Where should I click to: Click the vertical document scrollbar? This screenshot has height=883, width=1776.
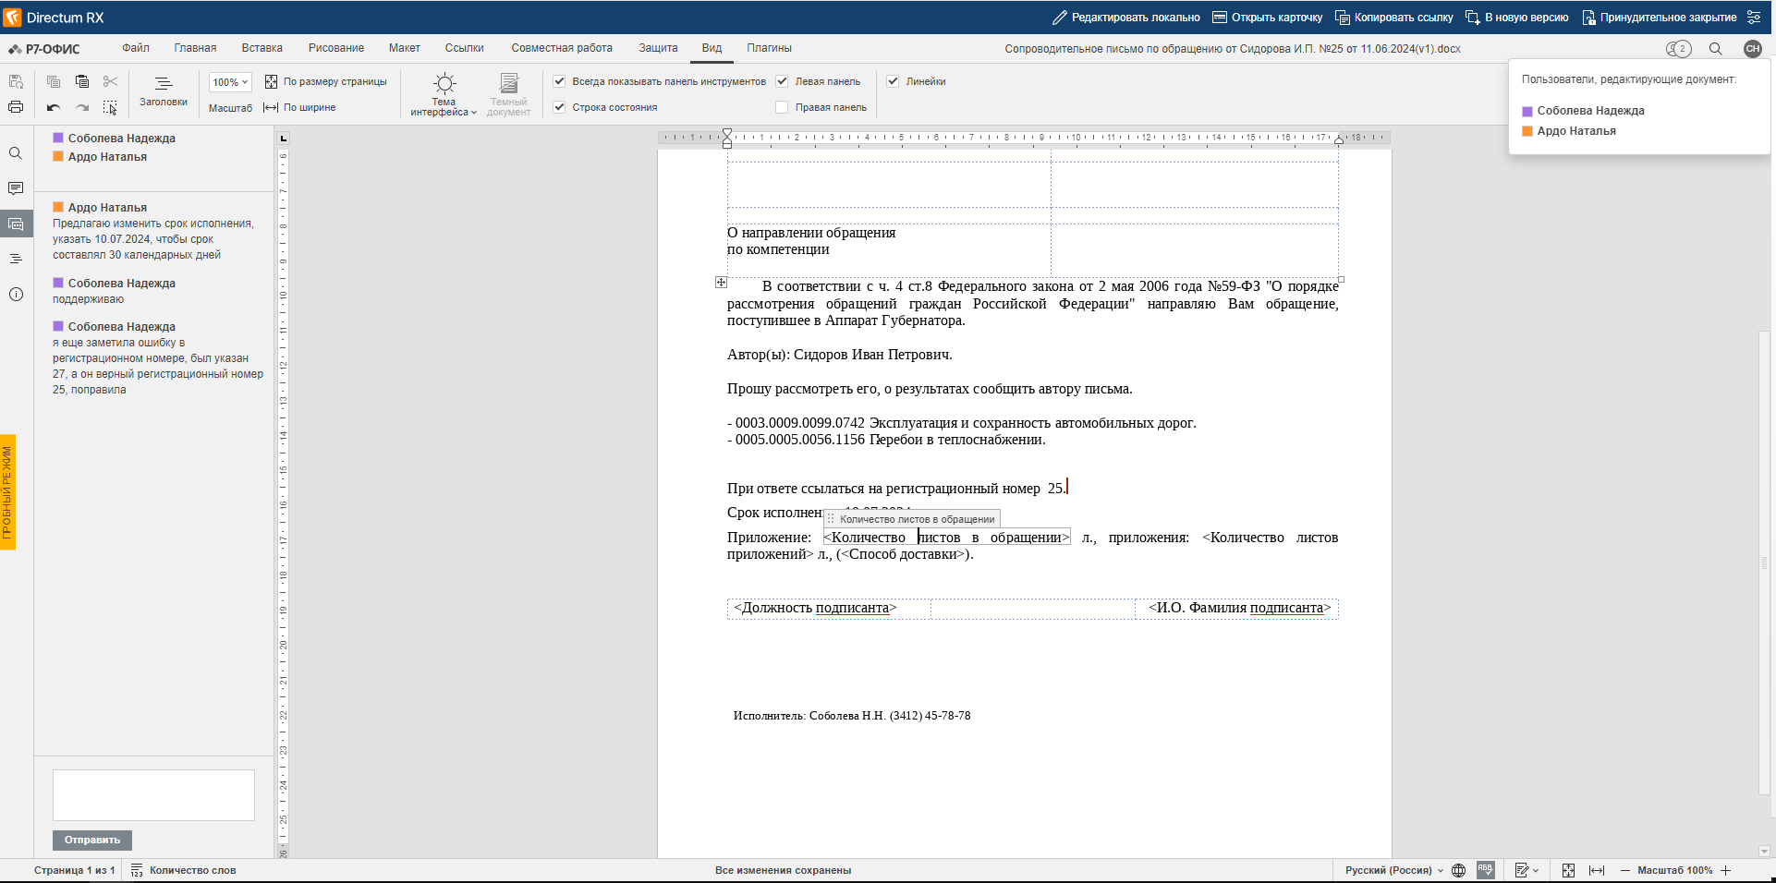coord(1765,562)
